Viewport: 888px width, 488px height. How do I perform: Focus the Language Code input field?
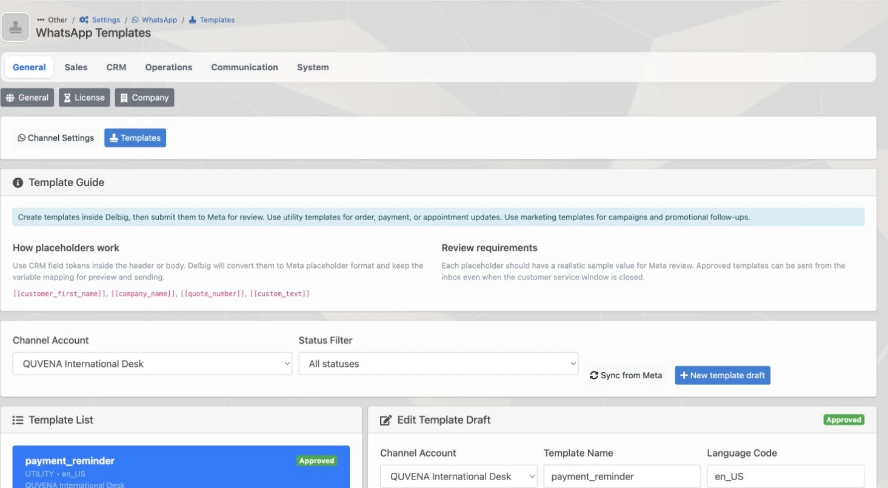coord(786,476)
